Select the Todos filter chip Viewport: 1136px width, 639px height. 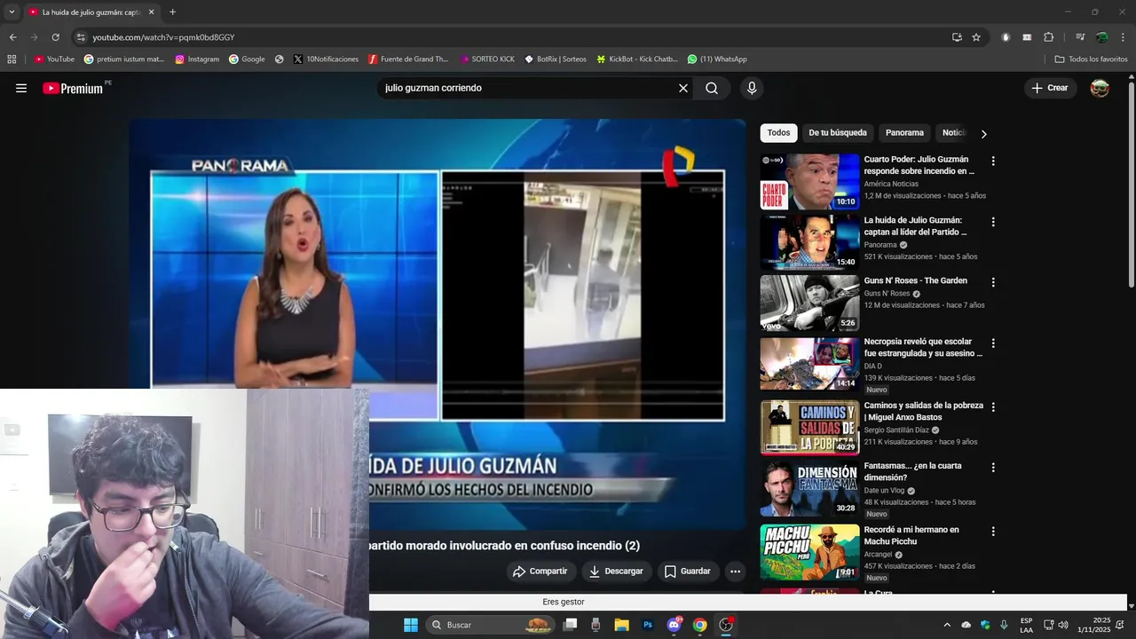(778, 133)
